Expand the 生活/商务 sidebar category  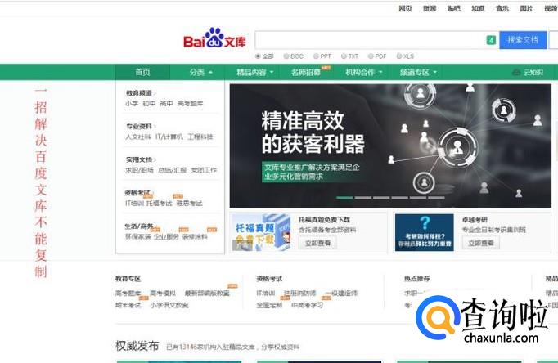pos(139,226)
